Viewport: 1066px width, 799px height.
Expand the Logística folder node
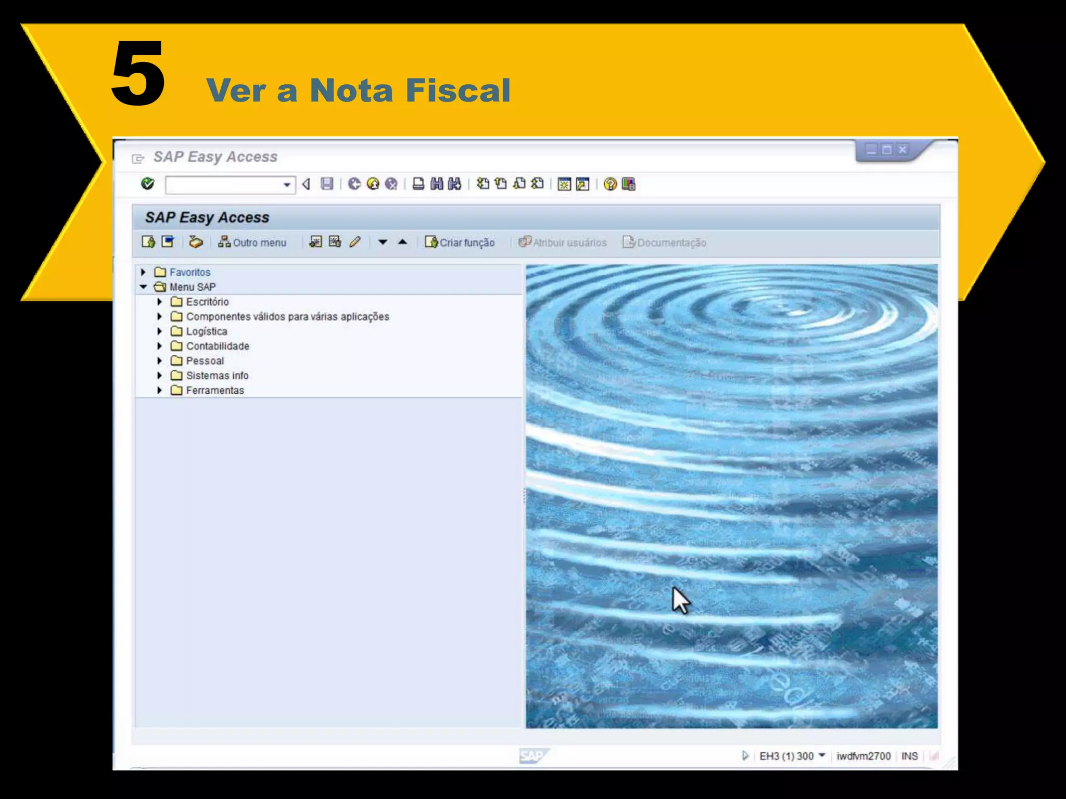click(x=160, y=331)
